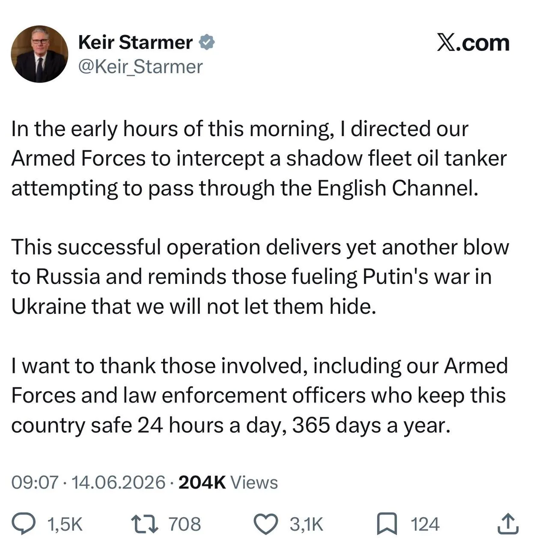Tap the repost arrows icon

click(144, 524)
